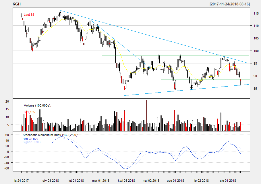Click price axis label 100
261x184 pixels.
coord(256,51)
